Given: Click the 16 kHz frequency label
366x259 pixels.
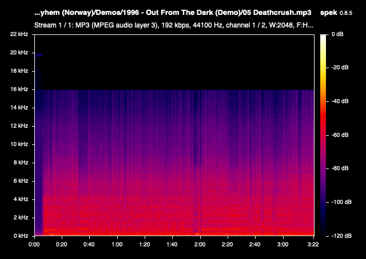Looking at the screenshot, I should tap(19, 89).
